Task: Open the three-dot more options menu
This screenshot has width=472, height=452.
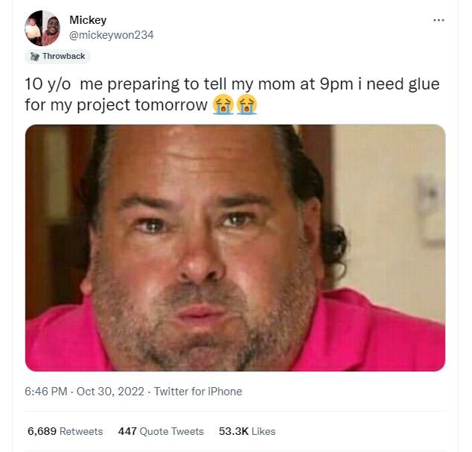Action: 438,20
